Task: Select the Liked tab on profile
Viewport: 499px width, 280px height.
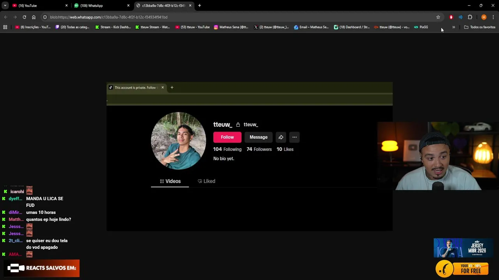Action: pos(207,181)
